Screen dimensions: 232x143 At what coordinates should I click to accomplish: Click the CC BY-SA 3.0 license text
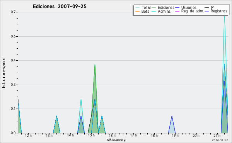[x=220, y=140]
